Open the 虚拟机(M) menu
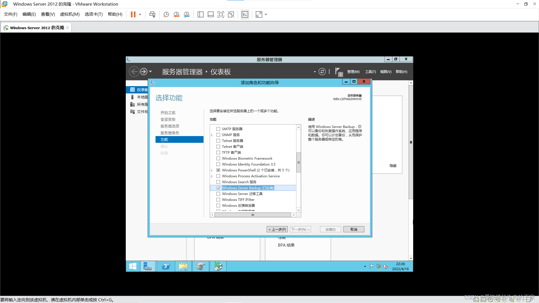Image resolution: width=539 pixels, height=303 pixels. tap(70, 14)
